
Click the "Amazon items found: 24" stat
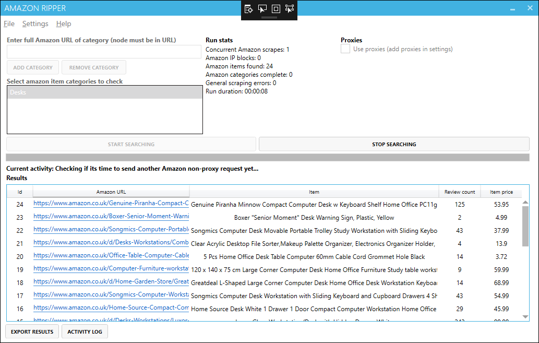[239, 66]
